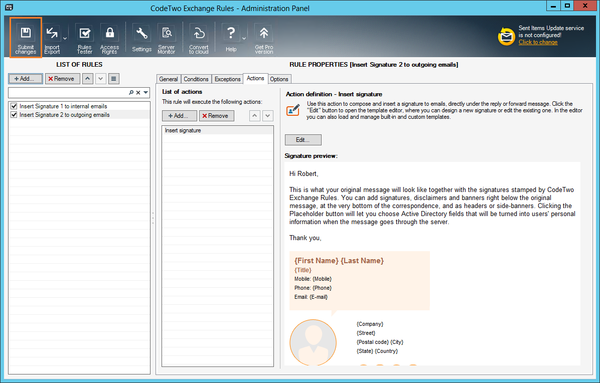
Task: Select the Actions tab
Action: tap(255, 78)
